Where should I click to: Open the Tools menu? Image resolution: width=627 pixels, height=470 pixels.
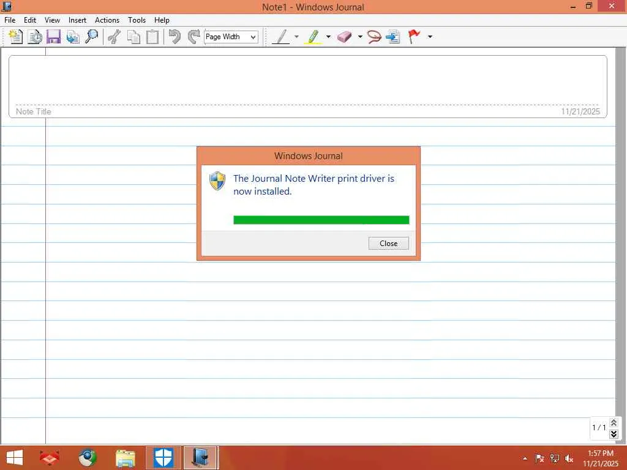pyautogui.click(x=137, y=20)
